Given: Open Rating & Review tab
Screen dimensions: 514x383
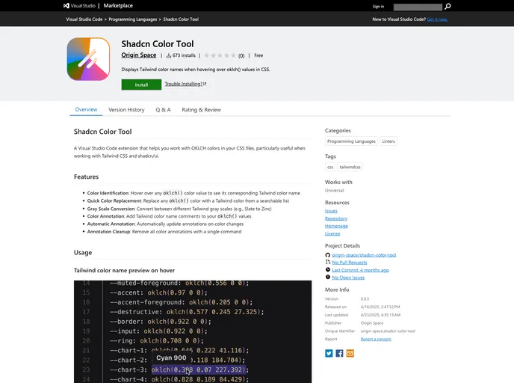Looking at the screenshot, I should coord(201,110).
